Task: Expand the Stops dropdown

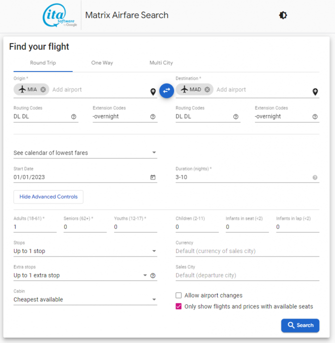Action: click(x=85, y=251)
